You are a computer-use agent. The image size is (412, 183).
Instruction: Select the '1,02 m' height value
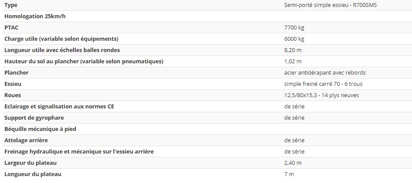pyautogui.click(x=293, y=61)
